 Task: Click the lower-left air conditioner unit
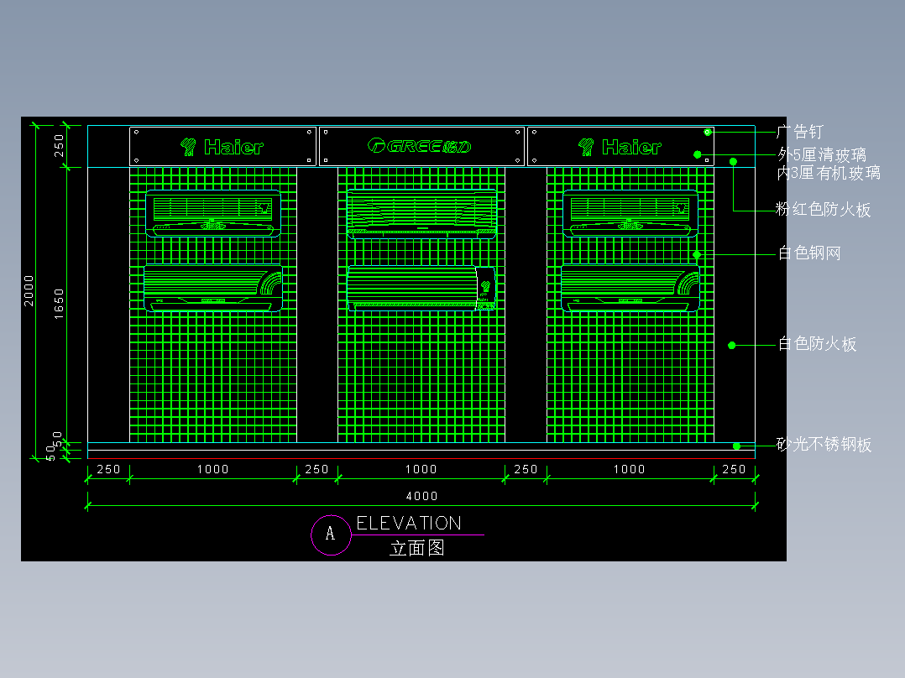213,288
